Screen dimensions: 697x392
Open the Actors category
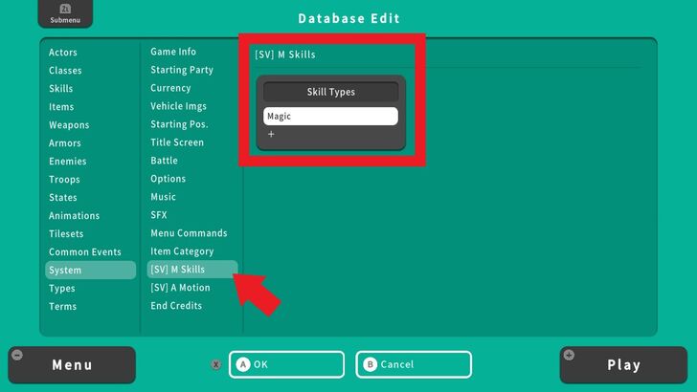[63, 53]
